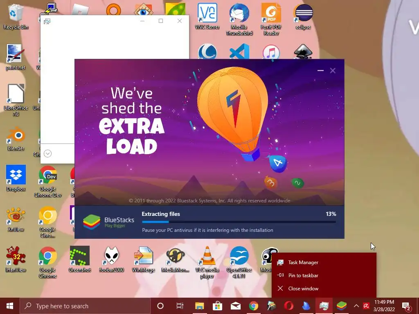
Task: Click the 'Extracting files' status text
Action: click(x=161, y=214)
